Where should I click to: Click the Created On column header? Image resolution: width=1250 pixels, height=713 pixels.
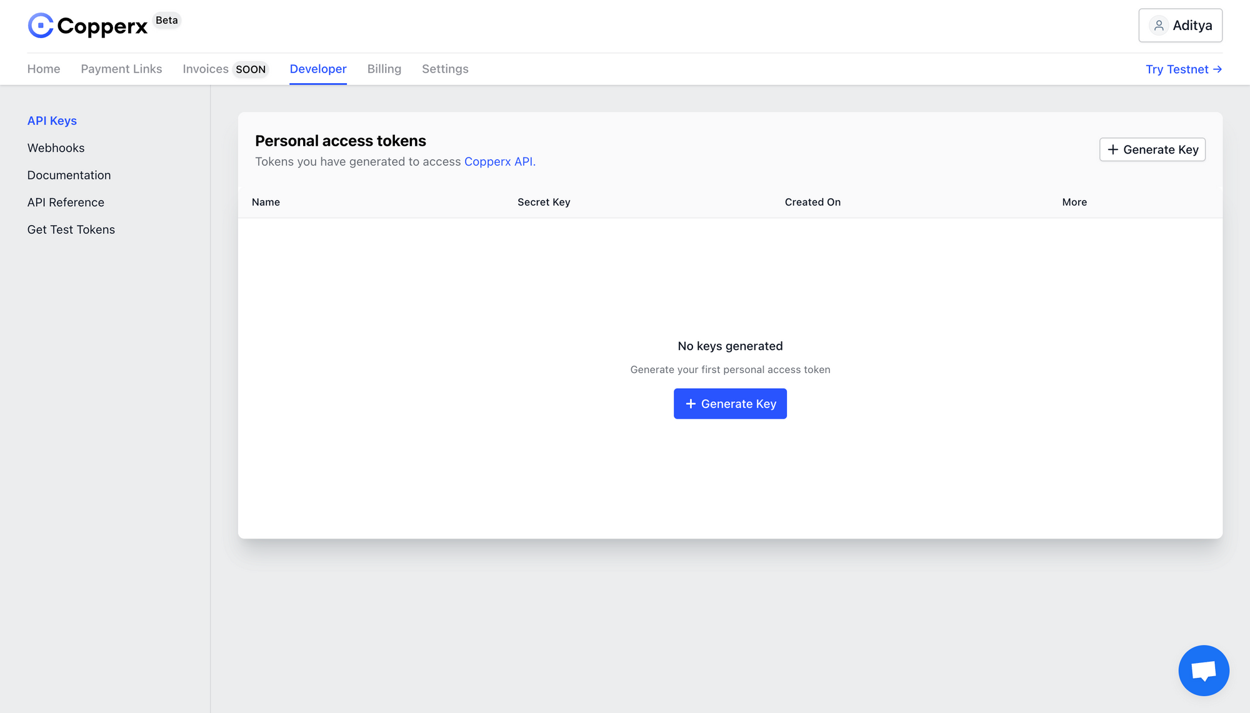point(812,202)
